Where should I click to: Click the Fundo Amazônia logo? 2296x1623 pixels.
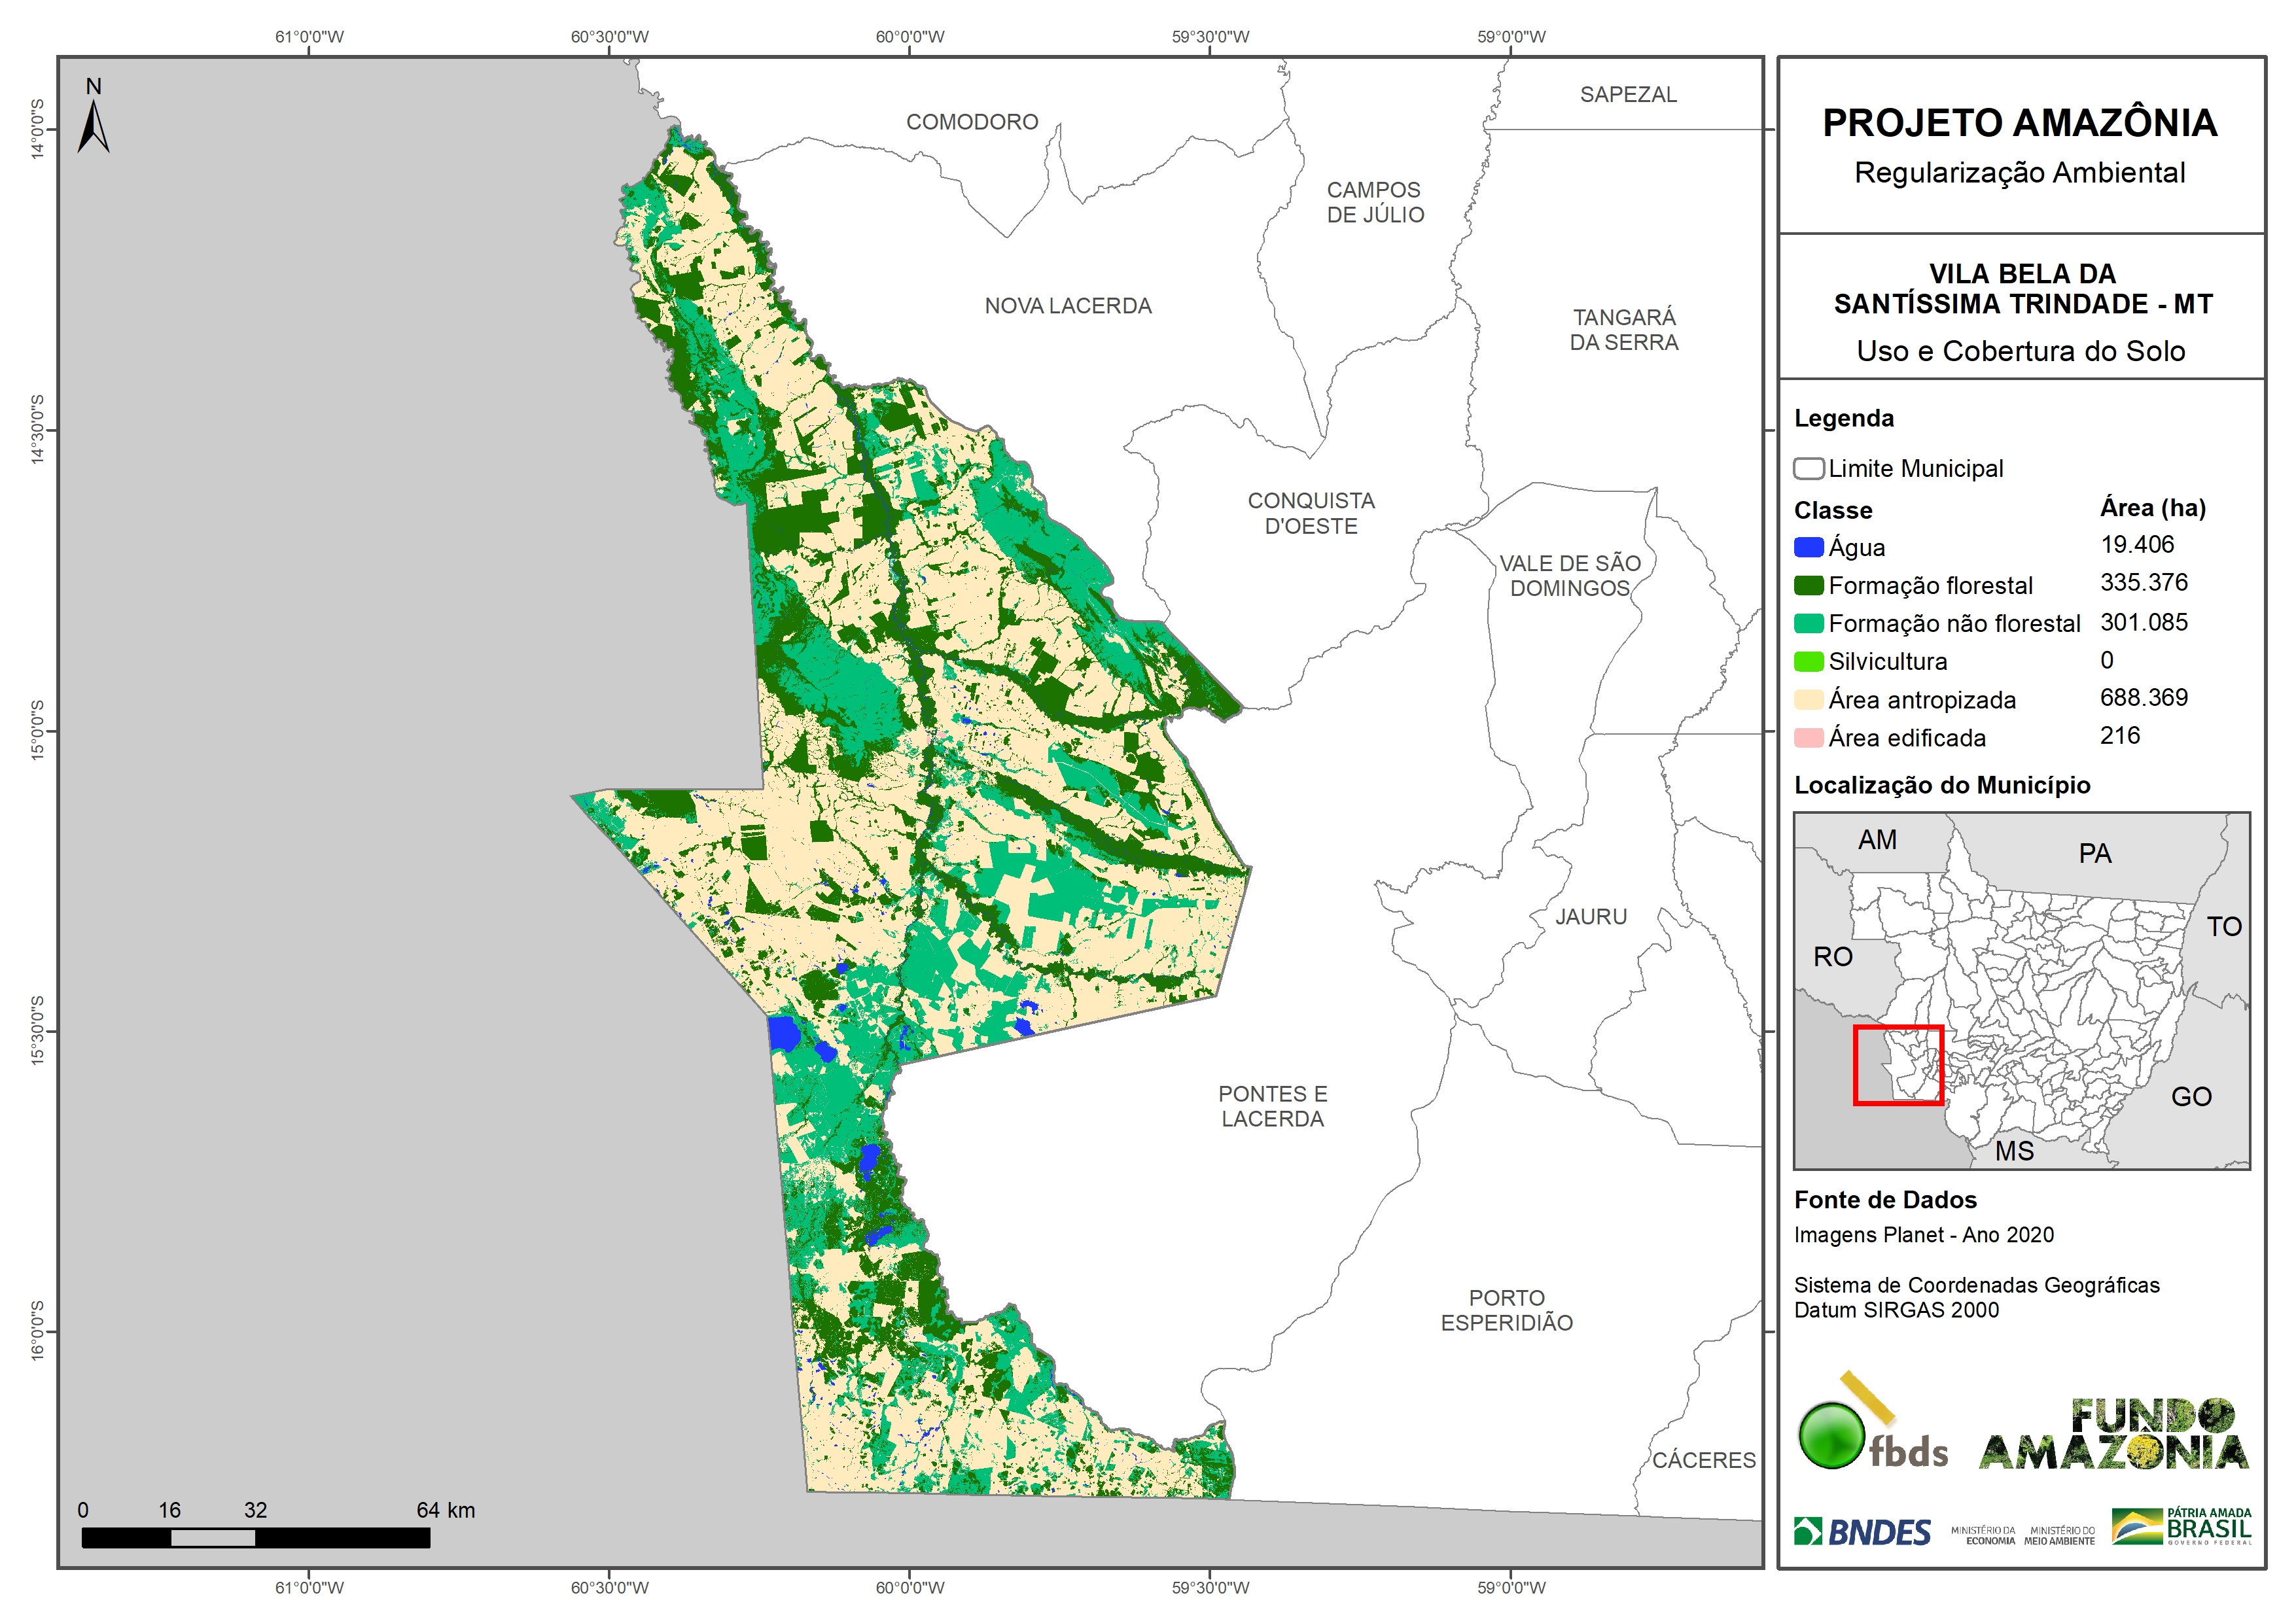pos(2114,1435)
